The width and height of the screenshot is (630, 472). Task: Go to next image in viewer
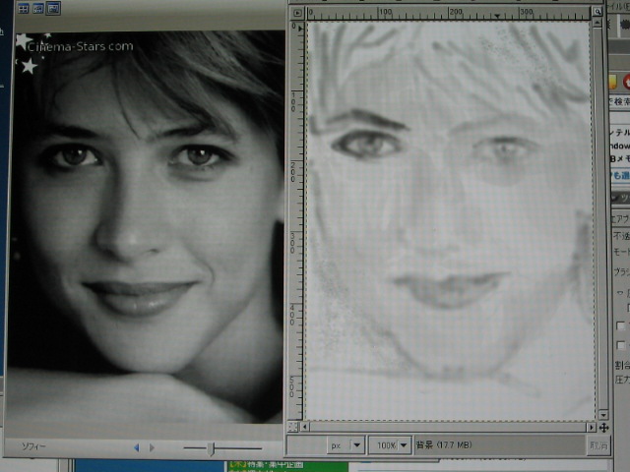point(152,447)
